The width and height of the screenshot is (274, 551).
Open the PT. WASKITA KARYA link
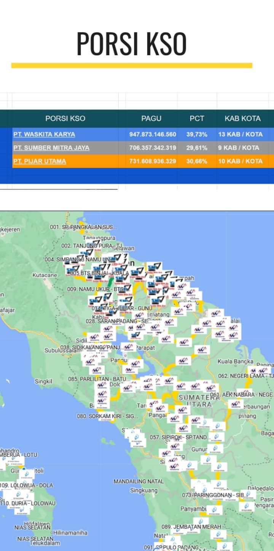[44, 134]
